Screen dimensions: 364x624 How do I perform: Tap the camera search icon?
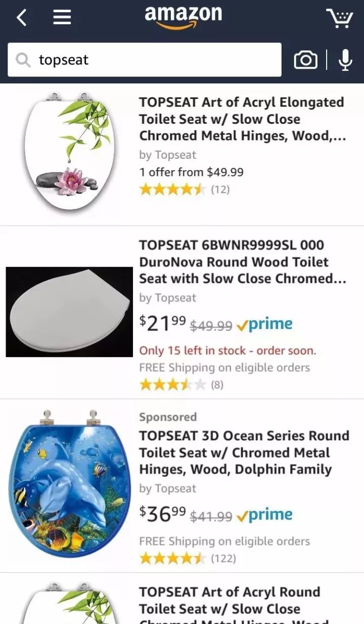pos(305,60)
